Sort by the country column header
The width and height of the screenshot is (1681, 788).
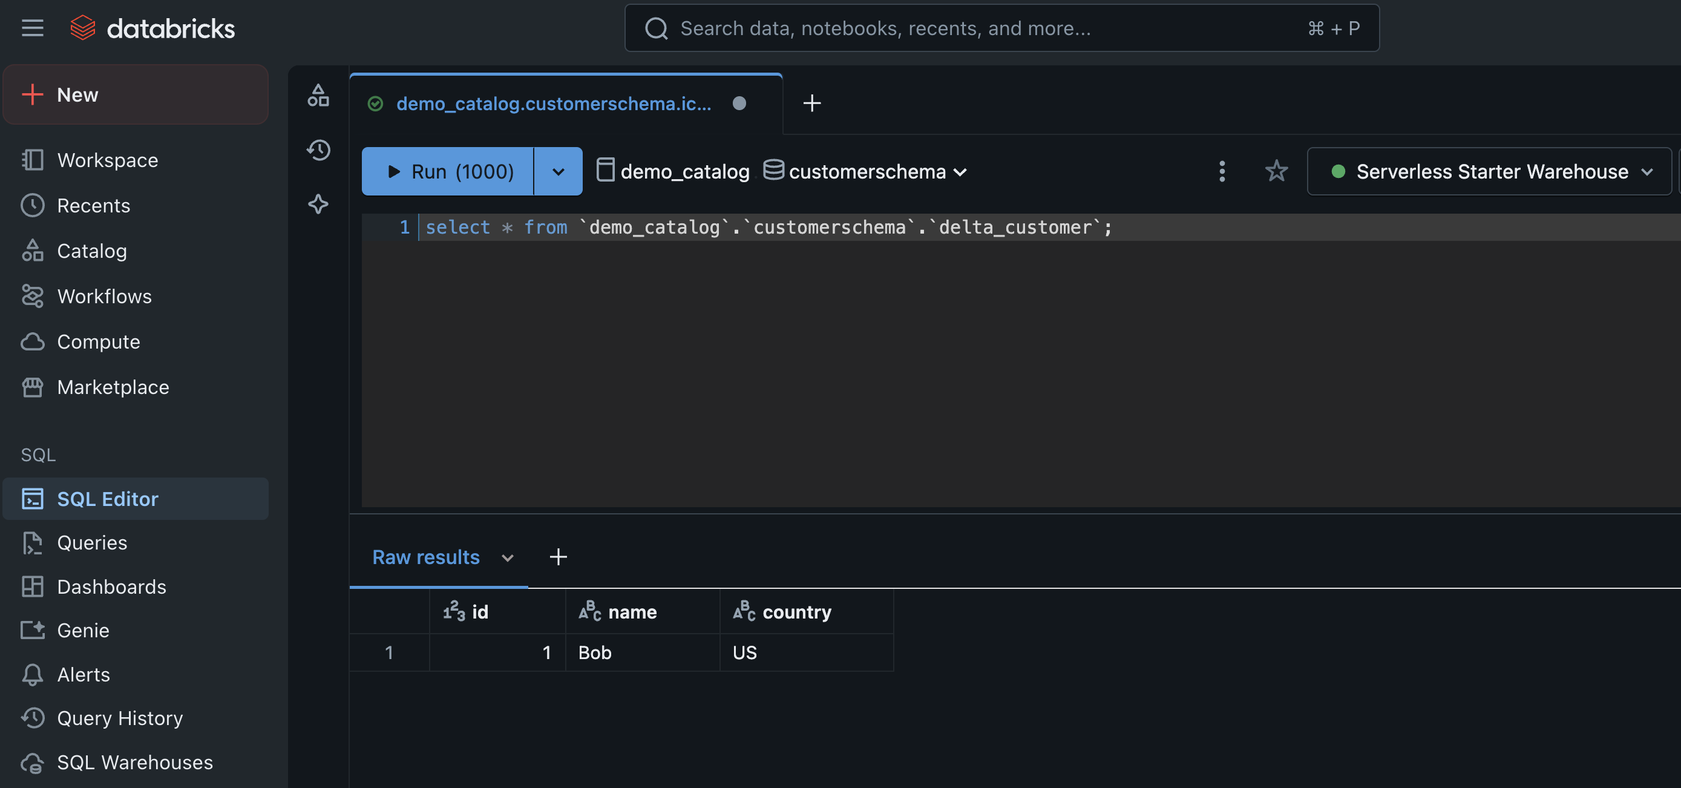click(796, 612)
